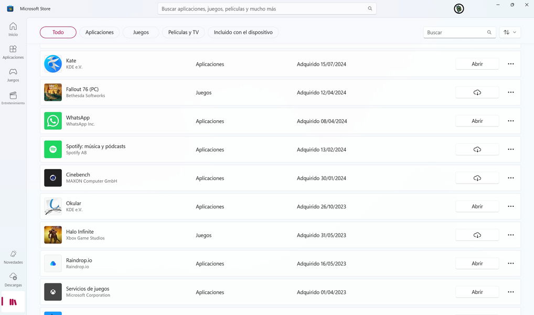This screenshot has width=534, height=315.
Task: Select the 'Halo Infinite' title text
Action: pyautogui.click(x=80, y=232)
